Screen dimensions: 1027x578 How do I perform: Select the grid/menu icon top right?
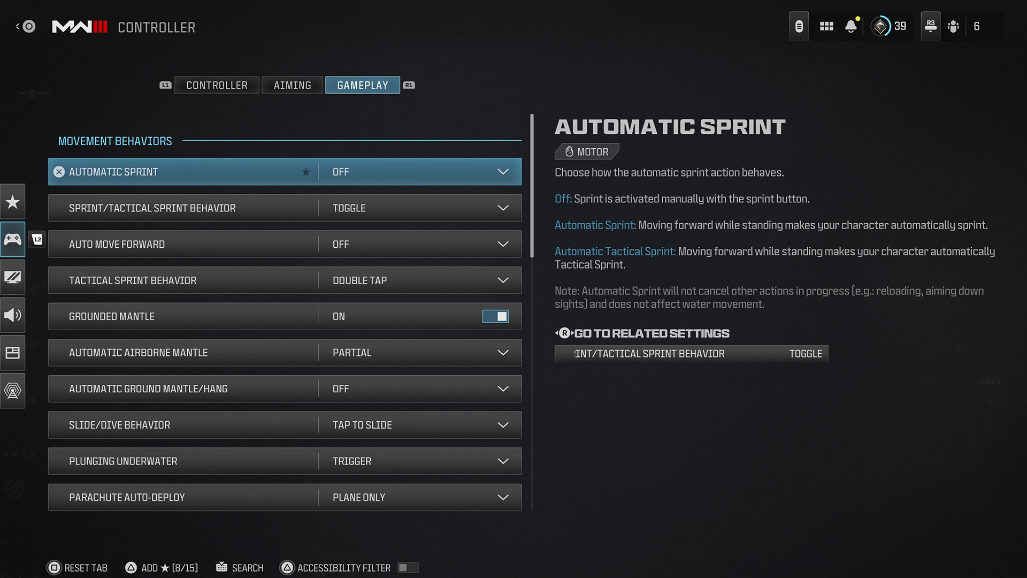point(825,26)
